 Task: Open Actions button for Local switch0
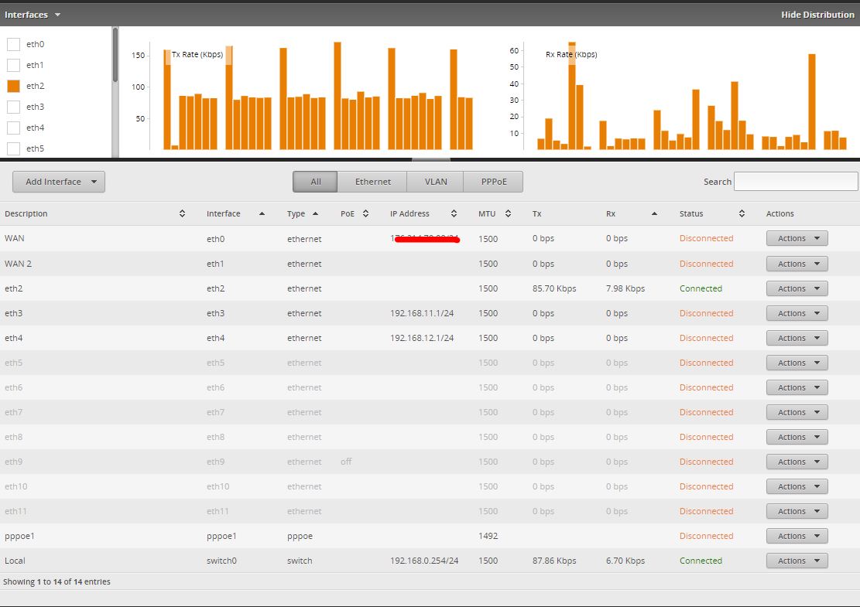(x=797, y=561)
